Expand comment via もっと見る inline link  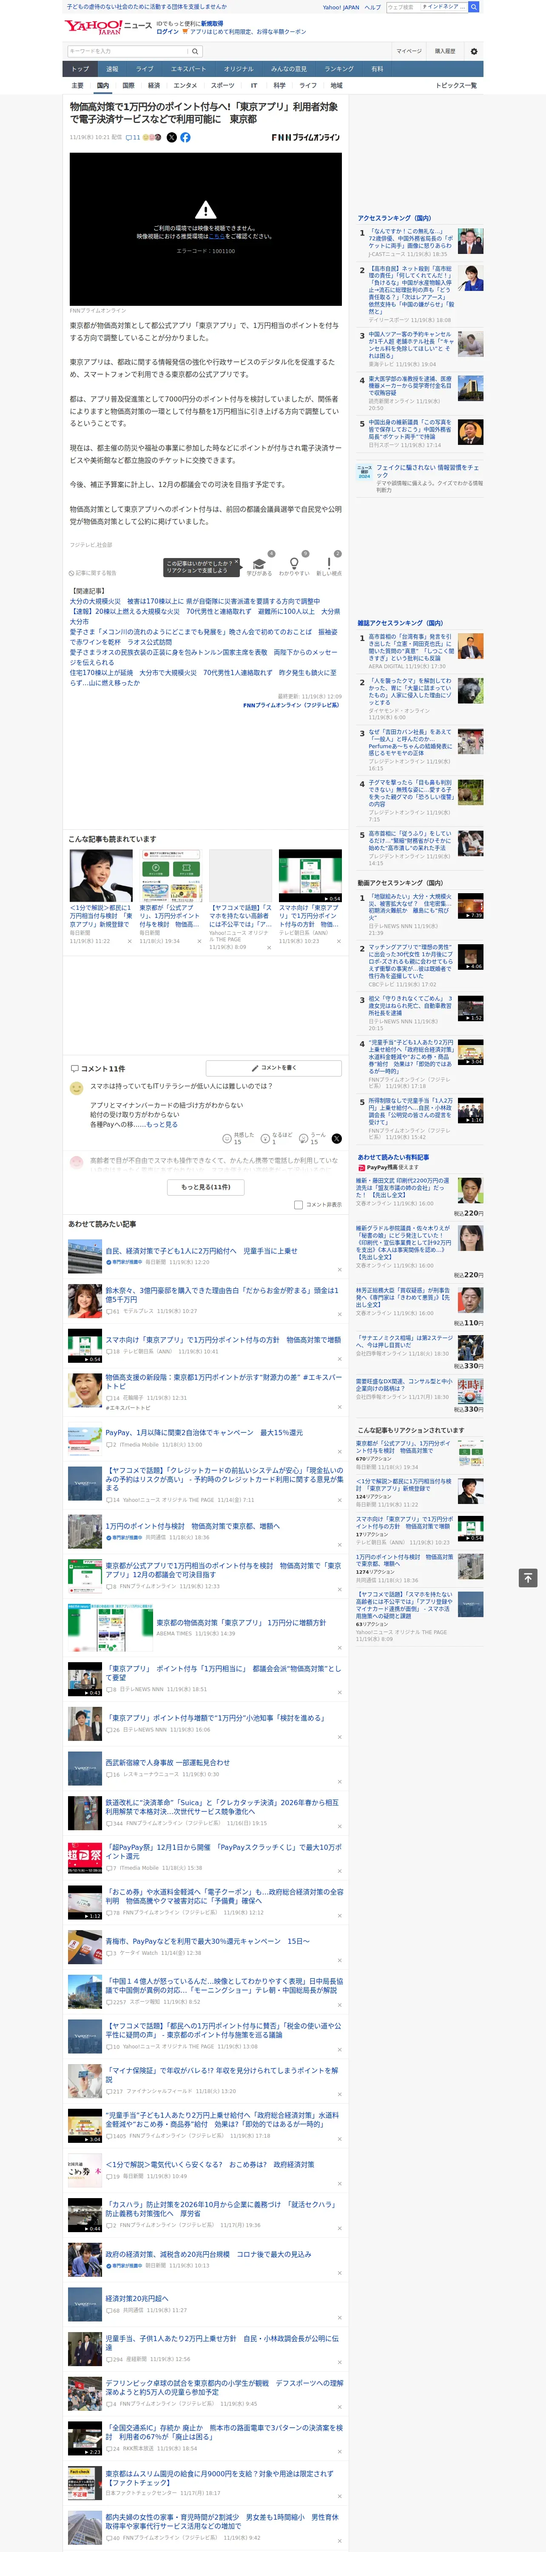162,1125
